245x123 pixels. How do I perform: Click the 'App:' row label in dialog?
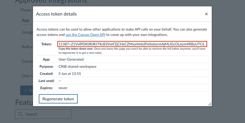47,59
